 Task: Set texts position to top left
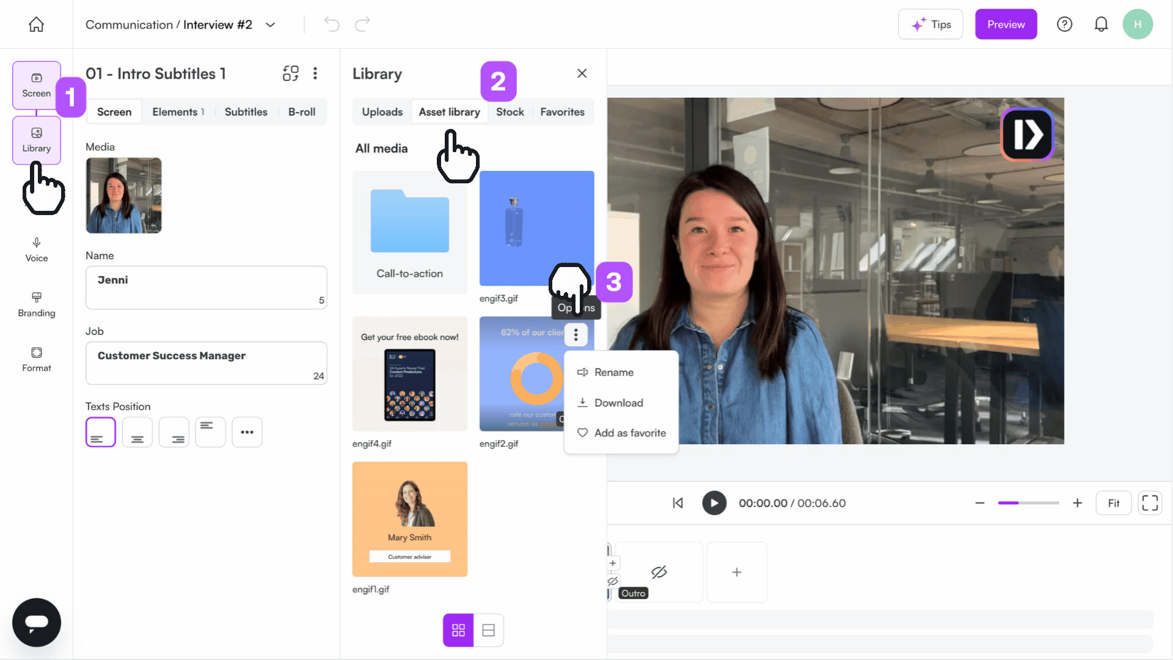[211, 432]
